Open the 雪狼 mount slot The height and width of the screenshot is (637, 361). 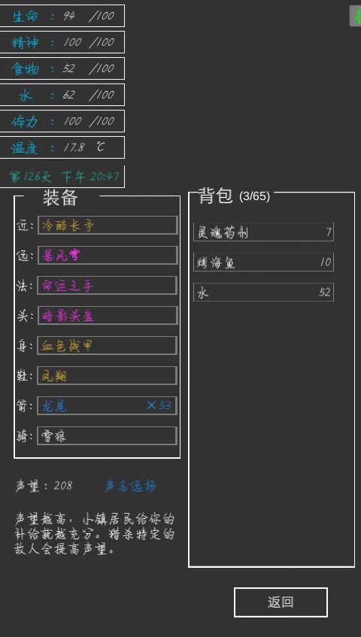pos(108,435)
